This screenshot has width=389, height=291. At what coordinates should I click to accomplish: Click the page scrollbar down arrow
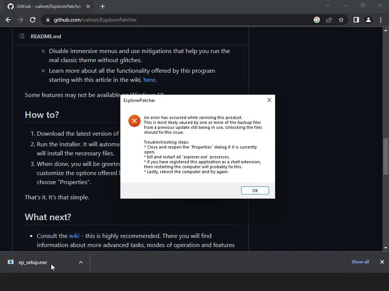point(386,248)
